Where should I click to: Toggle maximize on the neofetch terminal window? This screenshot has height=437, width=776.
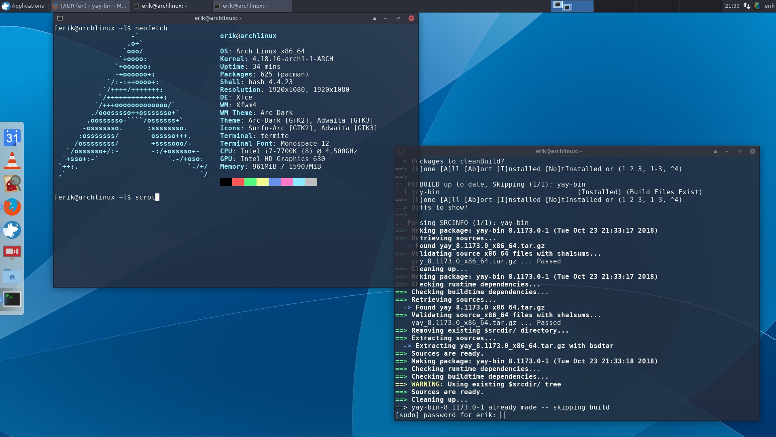tap(398, 18)
